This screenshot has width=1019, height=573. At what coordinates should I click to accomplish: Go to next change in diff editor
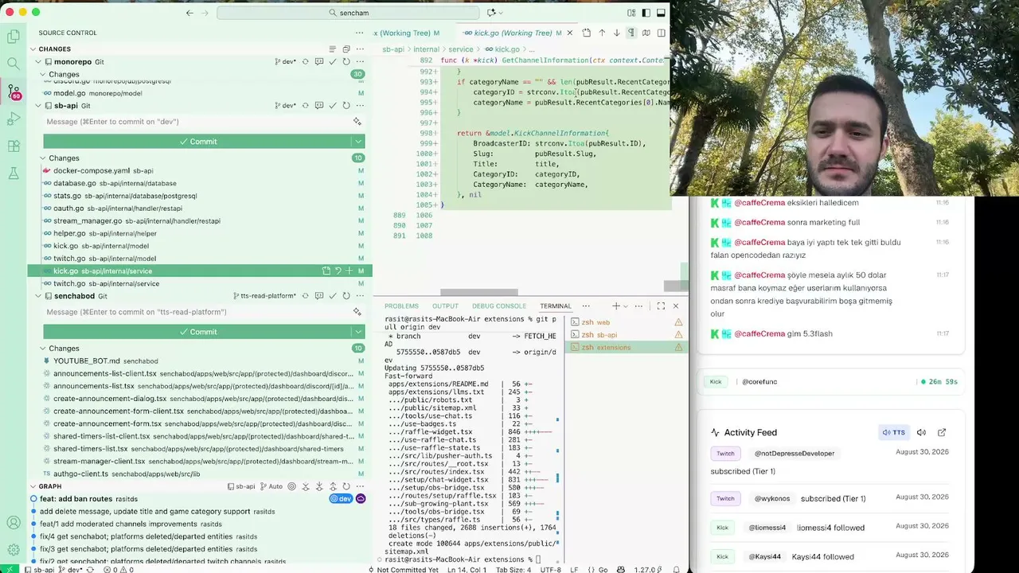[x=616, y=33]
